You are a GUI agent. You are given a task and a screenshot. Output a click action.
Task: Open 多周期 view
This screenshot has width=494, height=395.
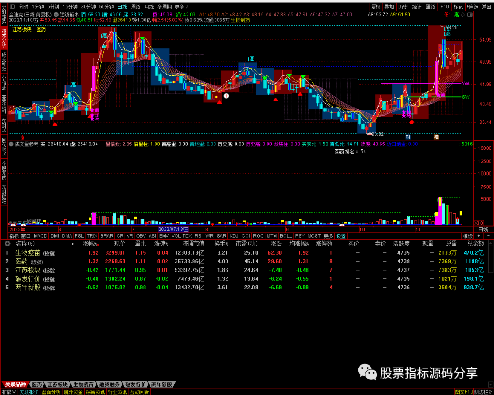pyautogui.click(x=165, y=6)
